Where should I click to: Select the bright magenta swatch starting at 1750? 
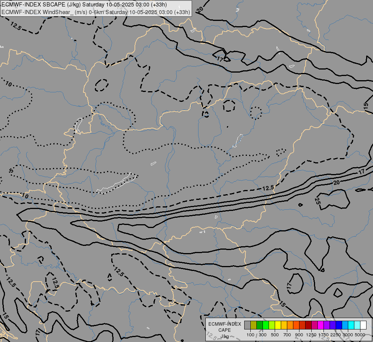pos(320,325)
